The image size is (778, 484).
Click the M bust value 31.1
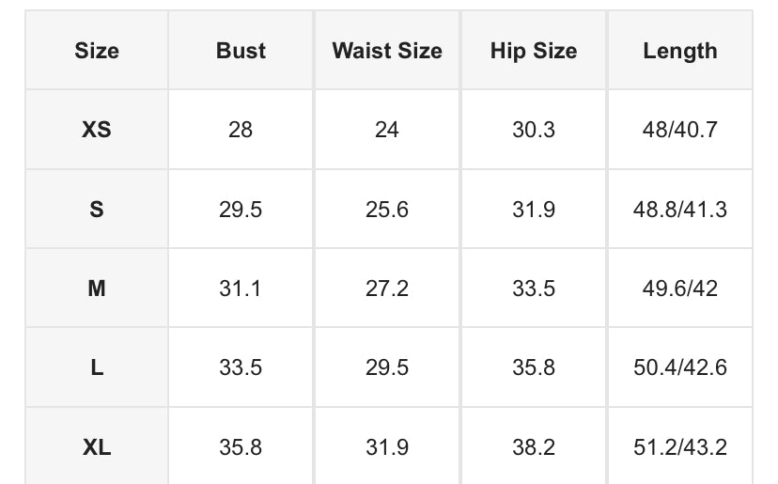point(241,289)
